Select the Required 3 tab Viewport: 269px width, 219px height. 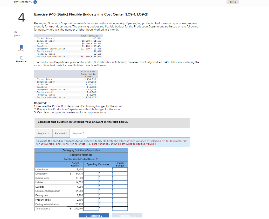pos(78,133)
